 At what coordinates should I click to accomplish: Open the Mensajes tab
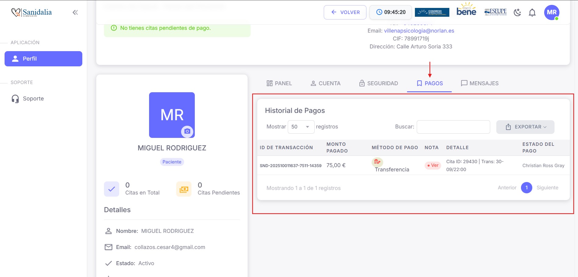tap(480, 83)
